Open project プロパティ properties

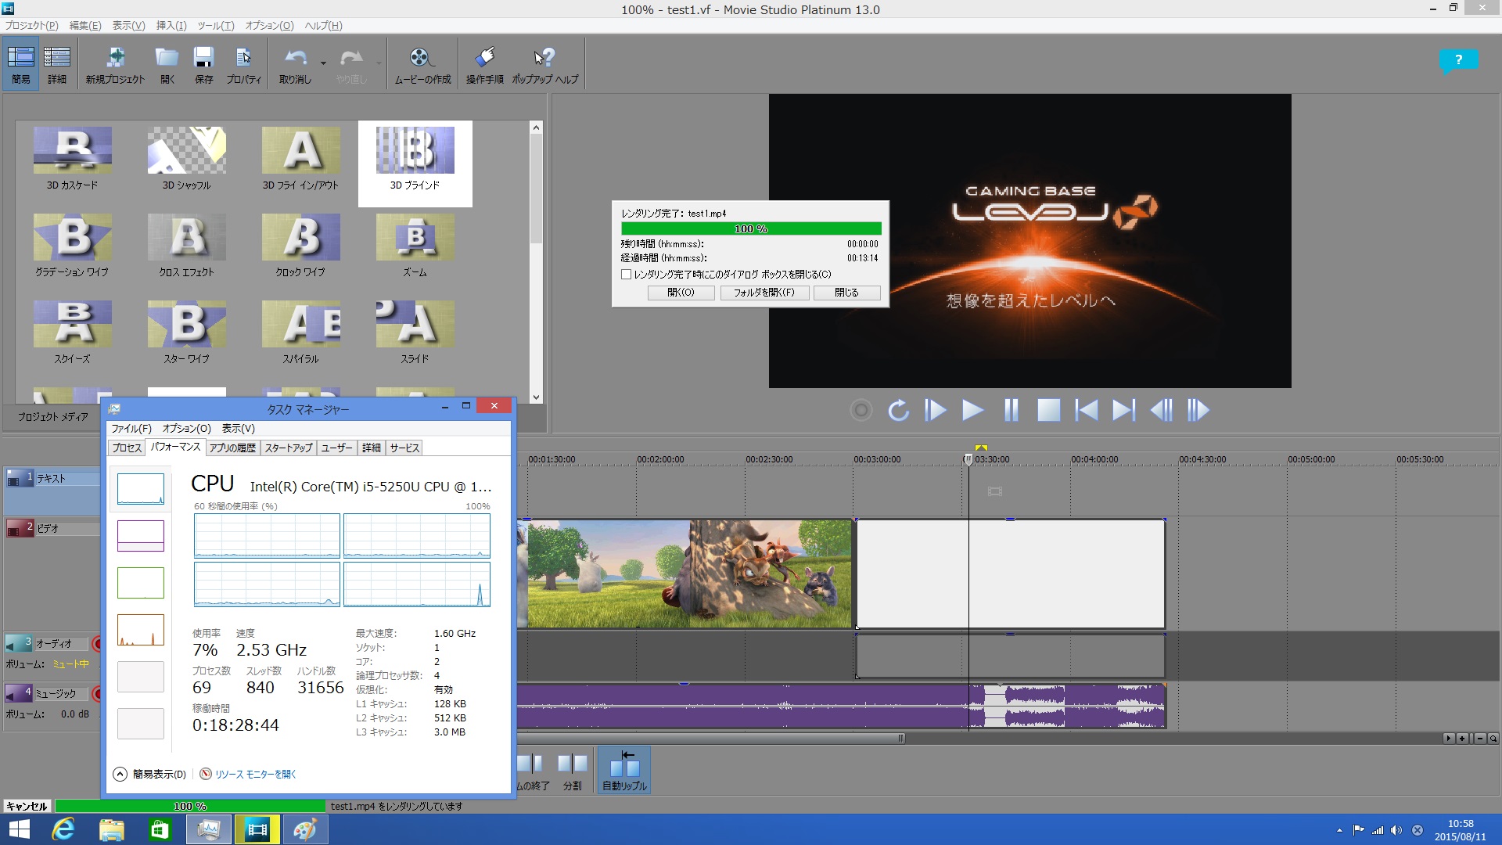[243, 64]
